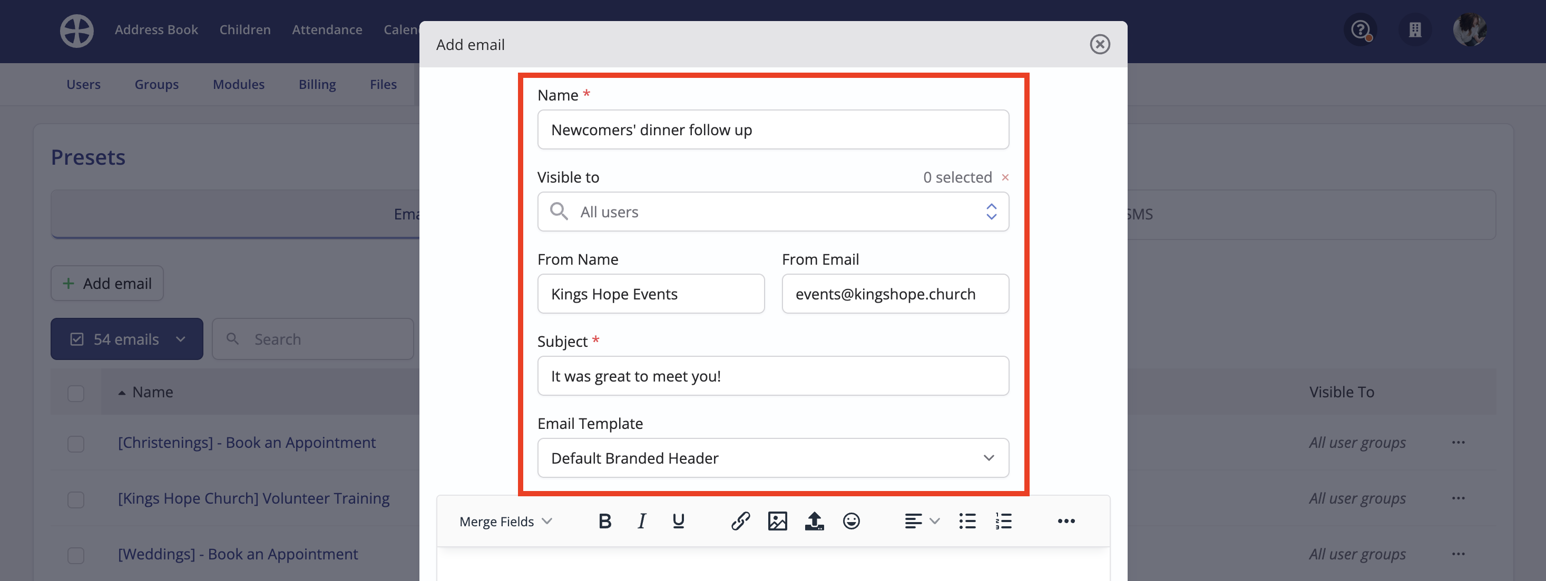Toggle italic text formatting

coord(642,521)
